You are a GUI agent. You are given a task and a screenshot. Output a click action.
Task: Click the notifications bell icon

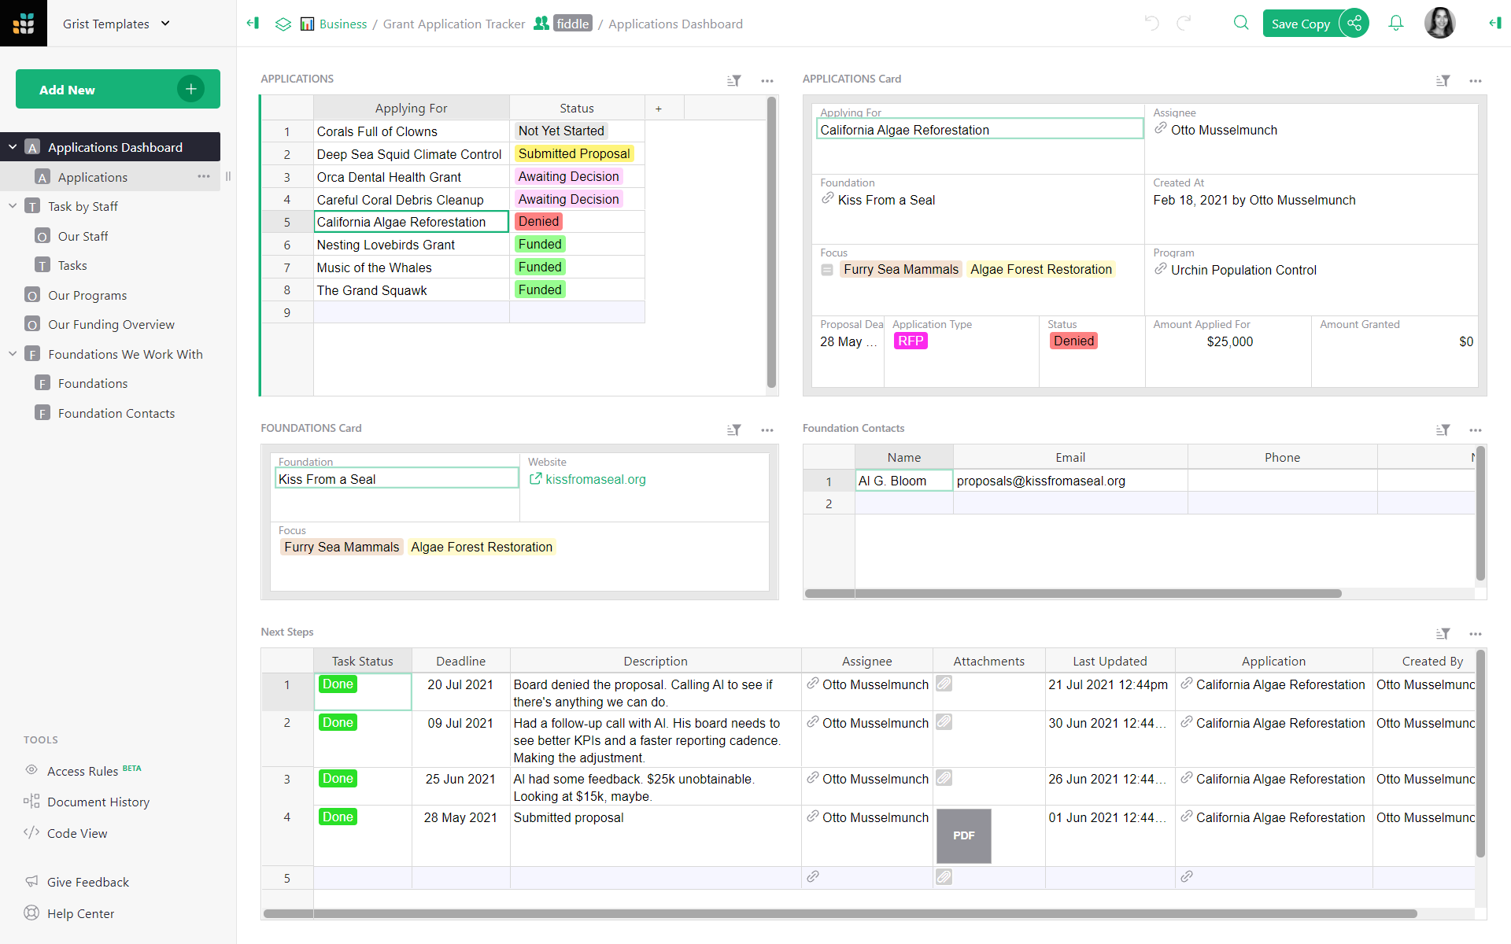coord(1395,23)
